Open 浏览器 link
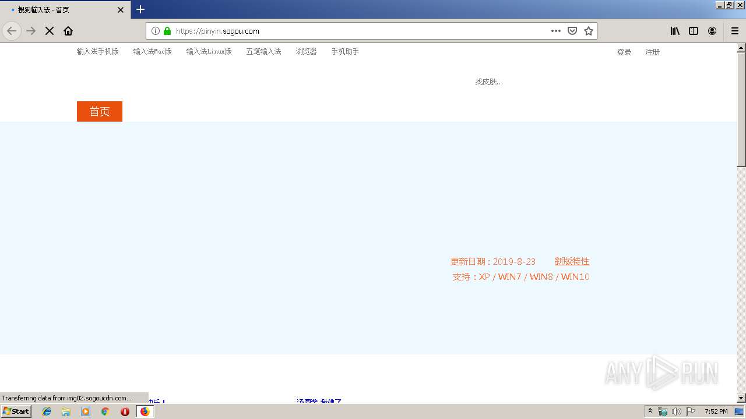This screenshot has height=419, width=746. tap(306, 51)
